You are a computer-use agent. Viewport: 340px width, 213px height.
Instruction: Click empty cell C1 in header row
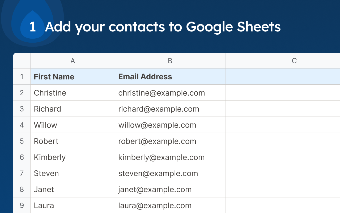tap(283, 77)
